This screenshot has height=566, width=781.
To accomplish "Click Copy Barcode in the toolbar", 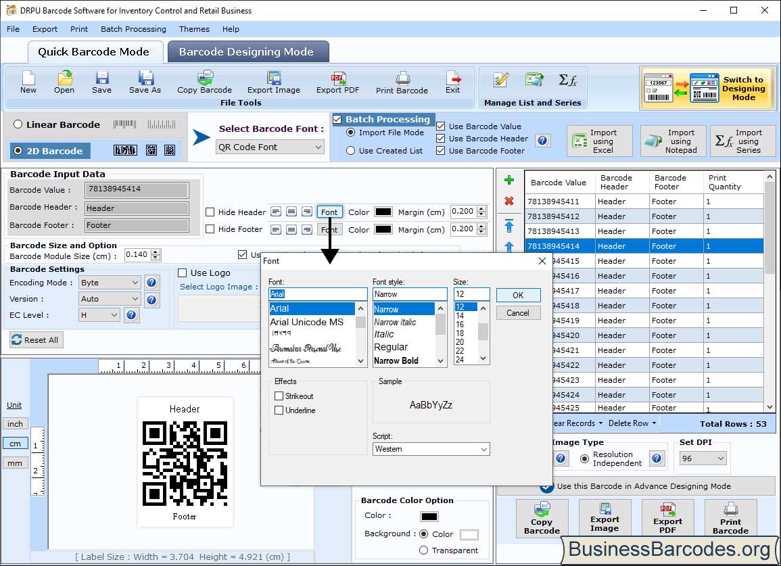I will point(205,82).
